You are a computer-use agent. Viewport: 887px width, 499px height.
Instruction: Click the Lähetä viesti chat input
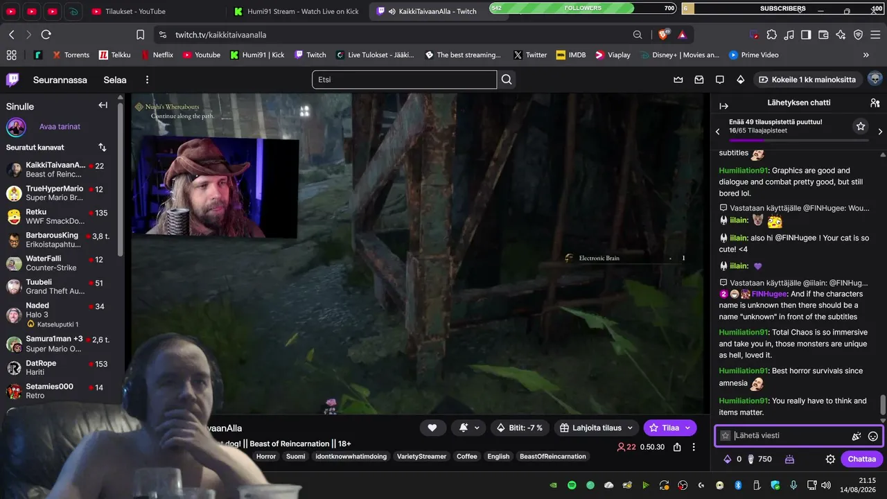click(790, 436)
